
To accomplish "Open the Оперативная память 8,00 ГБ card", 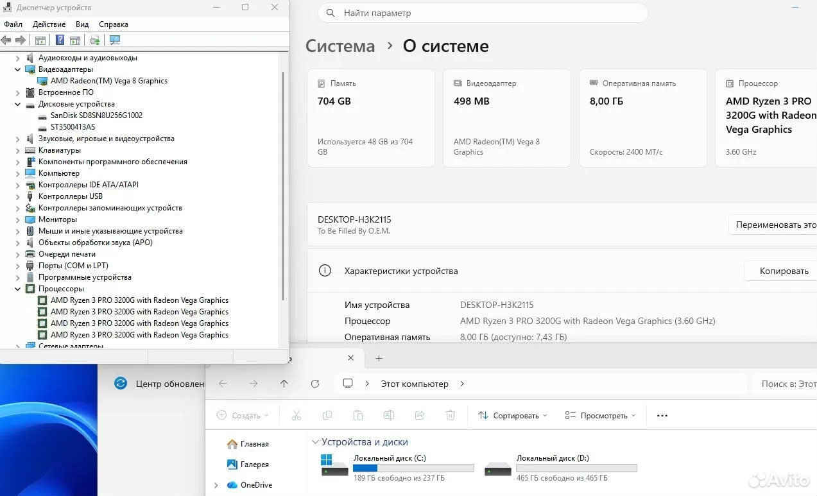I will click(x=643, y=118).
